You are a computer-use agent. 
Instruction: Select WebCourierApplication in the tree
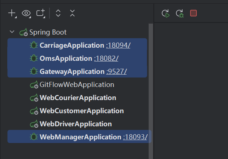click(x=78, y=98)
